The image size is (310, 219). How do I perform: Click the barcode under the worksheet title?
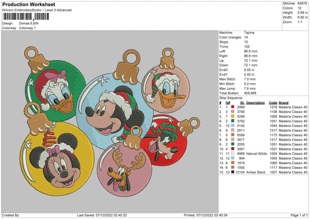(26, 17)
